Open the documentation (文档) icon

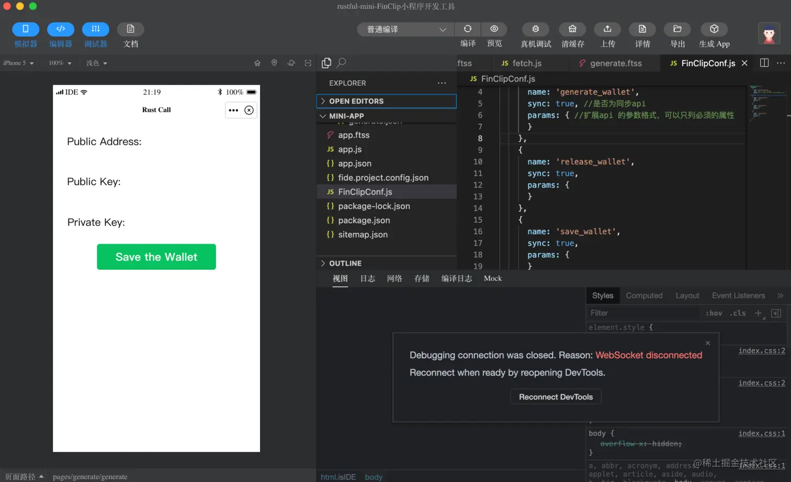click(130, 29)
